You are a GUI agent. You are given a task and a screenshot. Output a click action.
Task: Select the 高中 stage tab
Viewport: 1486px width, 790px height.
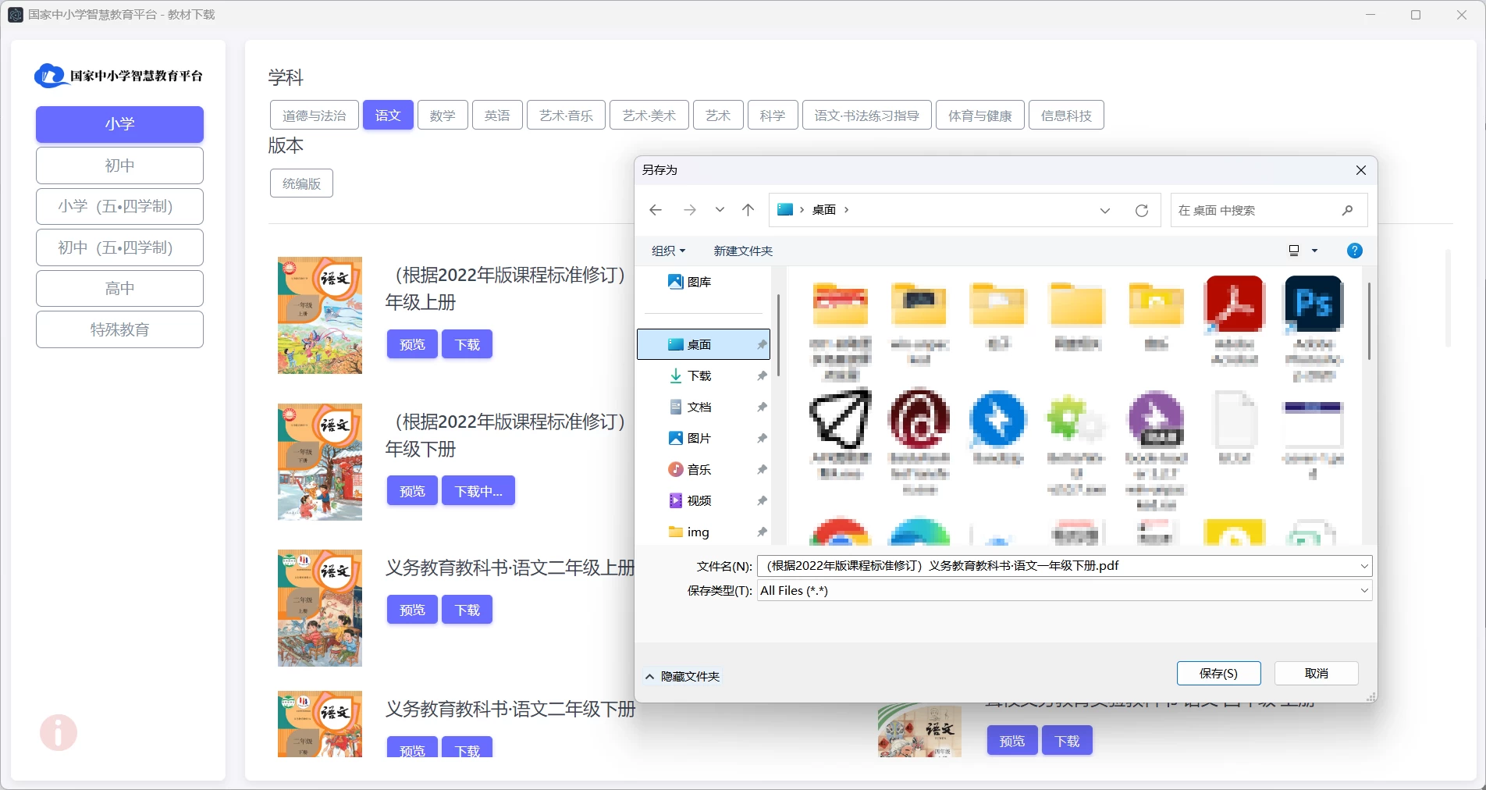[119, 288]
